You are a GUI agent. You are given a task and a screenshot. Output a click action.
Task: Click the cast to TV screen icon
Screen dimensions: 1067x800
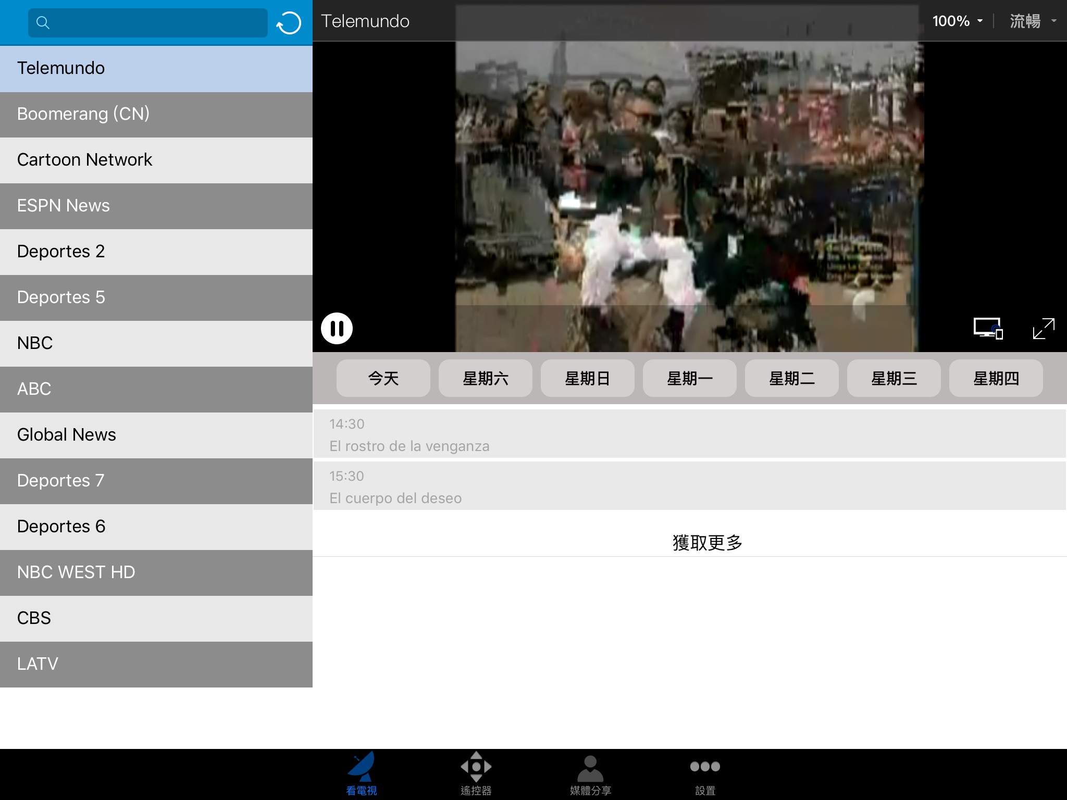coord(988,329)
